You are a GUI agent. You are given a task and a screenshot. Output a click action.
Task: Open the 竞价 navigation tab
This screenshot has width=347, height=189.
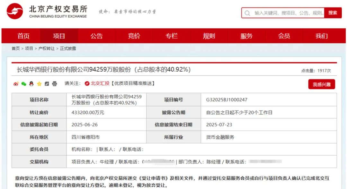tap(134, 36)
